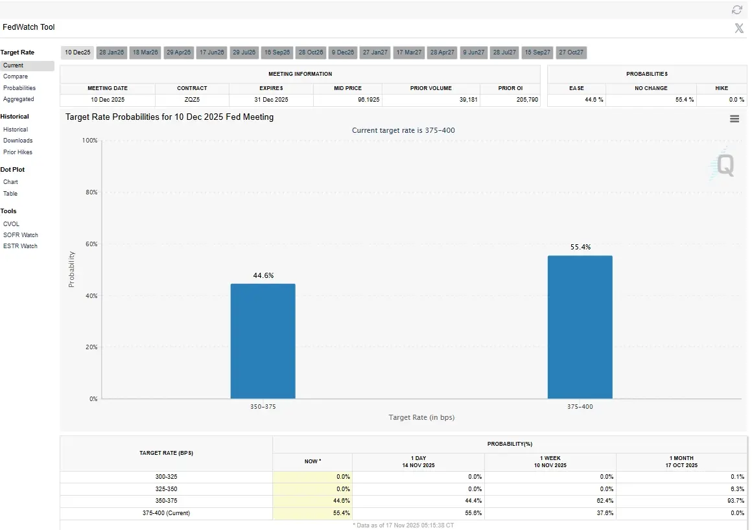
Task: Open the 9 Dec26 meeting tab
Action: [342, 52]
